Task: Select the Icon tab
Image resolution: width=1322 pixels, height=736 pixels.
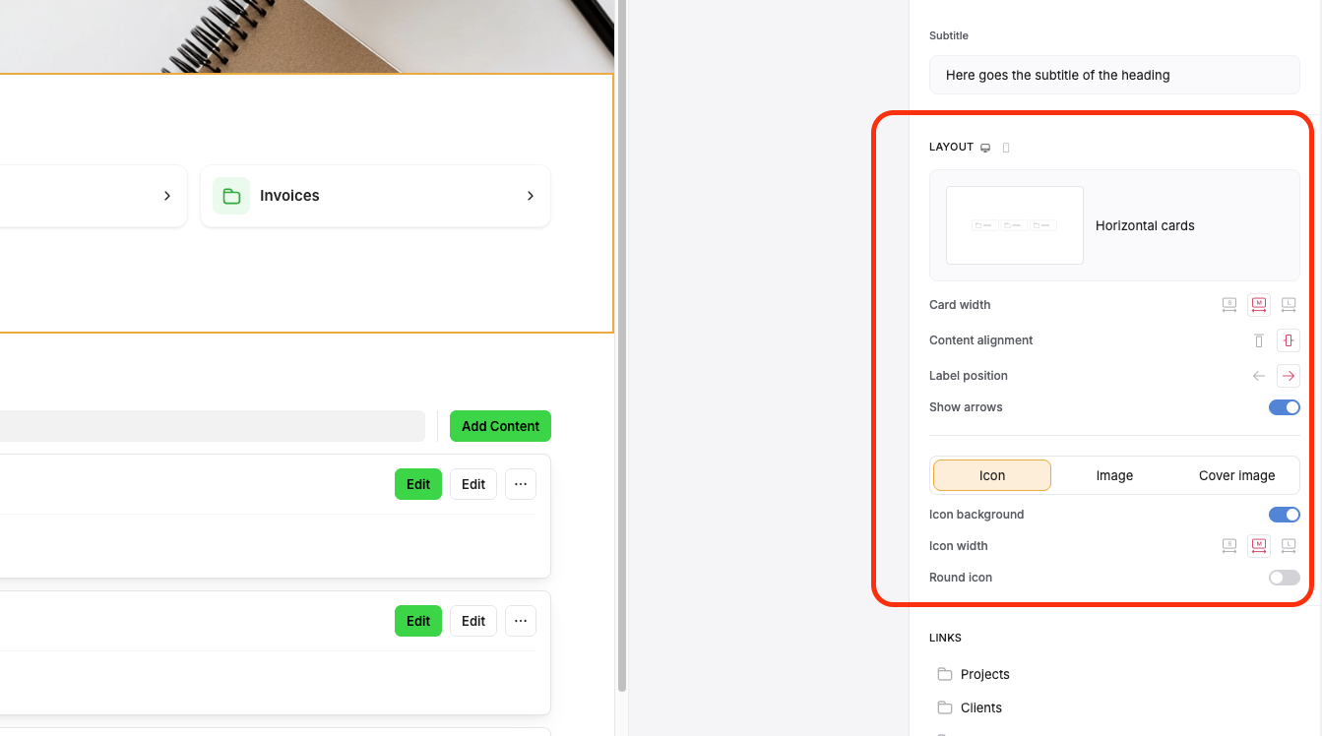Action: click(x=992, y=475)
